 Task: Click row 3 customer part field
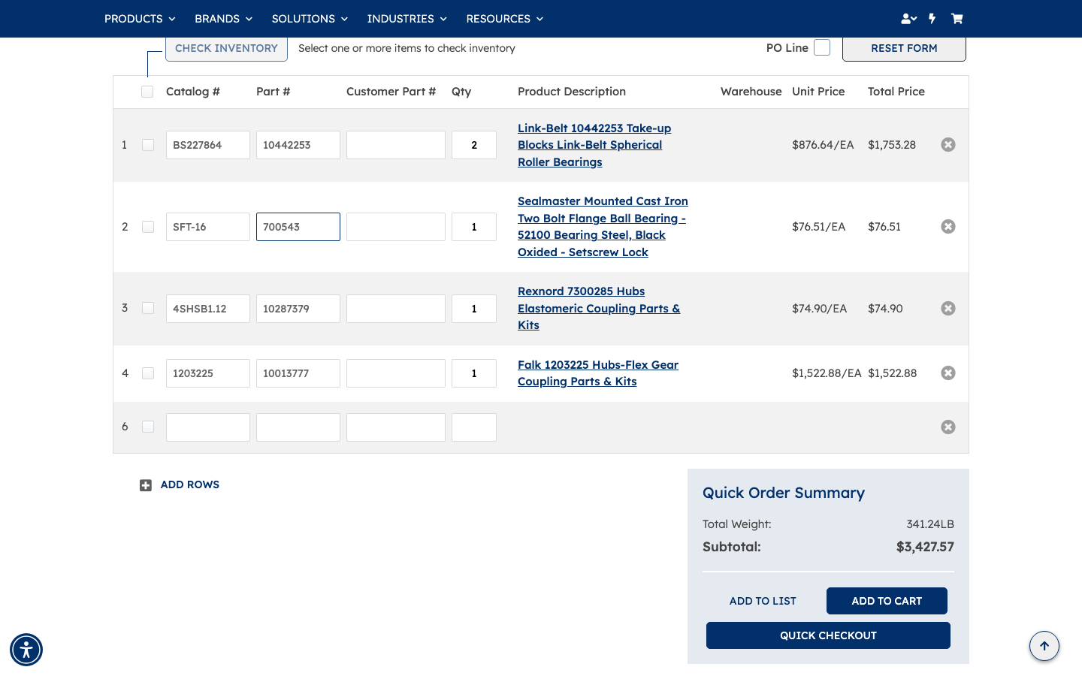[396, 309]
